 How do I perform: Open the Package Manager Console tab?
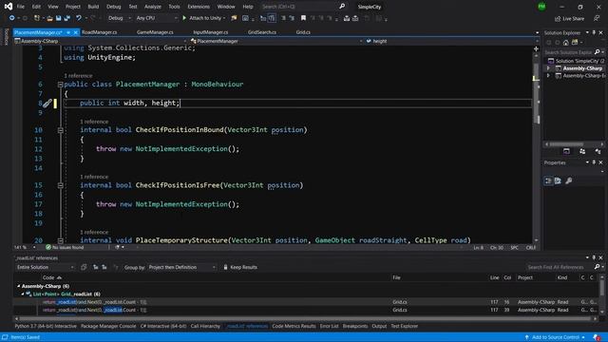[x=108, y=326]
